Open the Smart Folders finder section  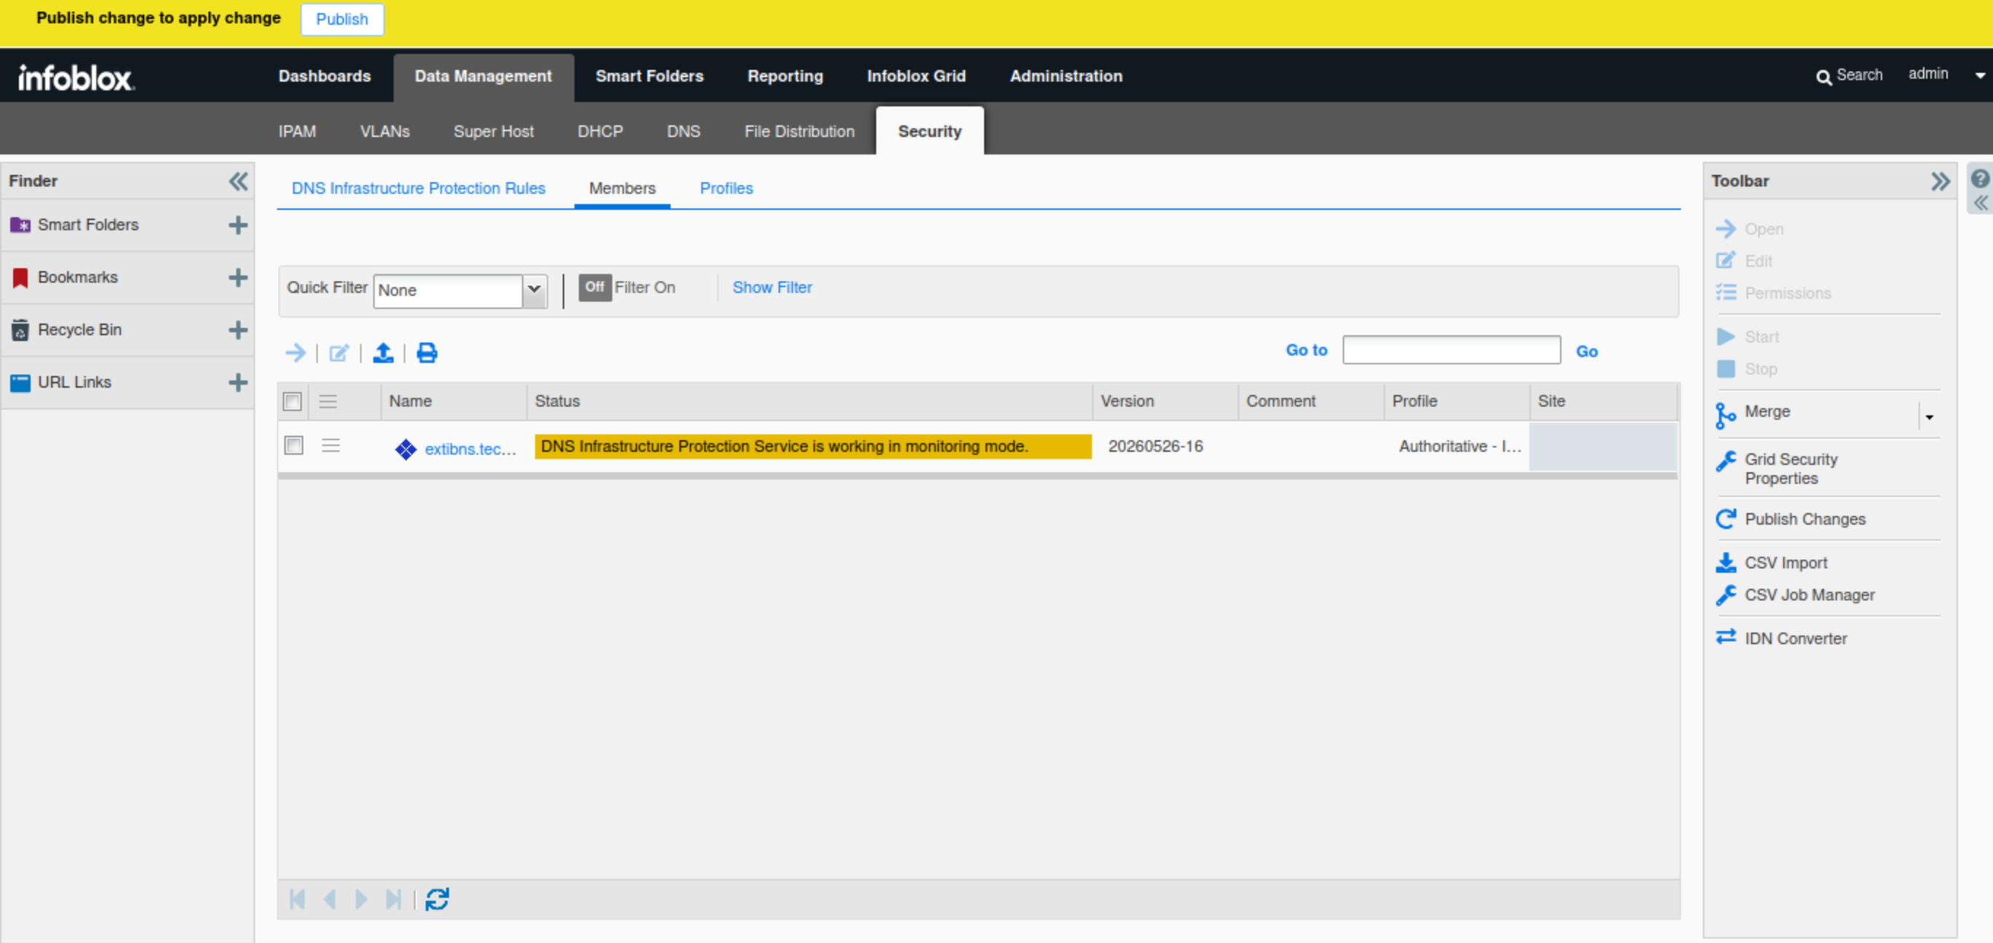88,225
